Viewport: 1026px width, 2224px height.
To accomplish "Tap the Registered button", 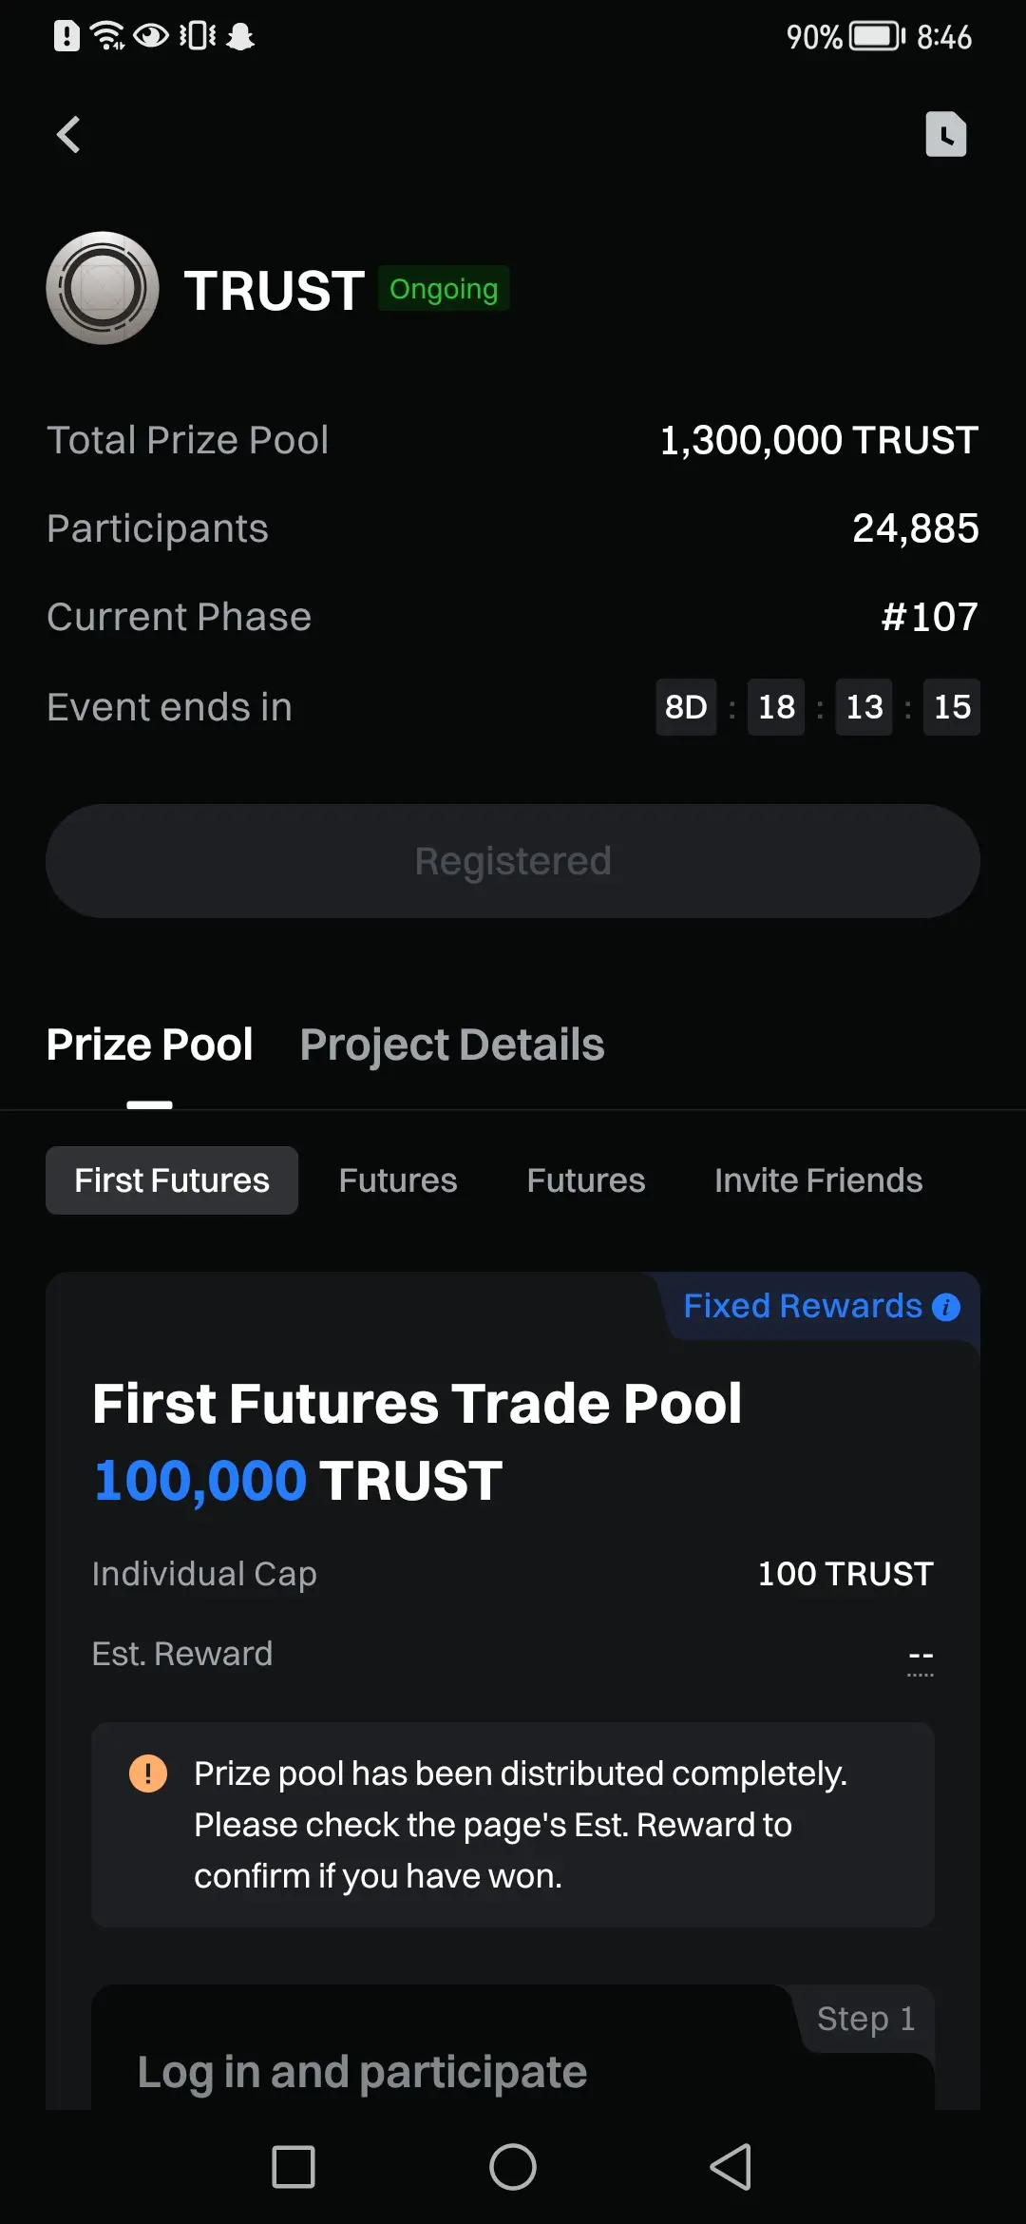I will coord(513,861).
